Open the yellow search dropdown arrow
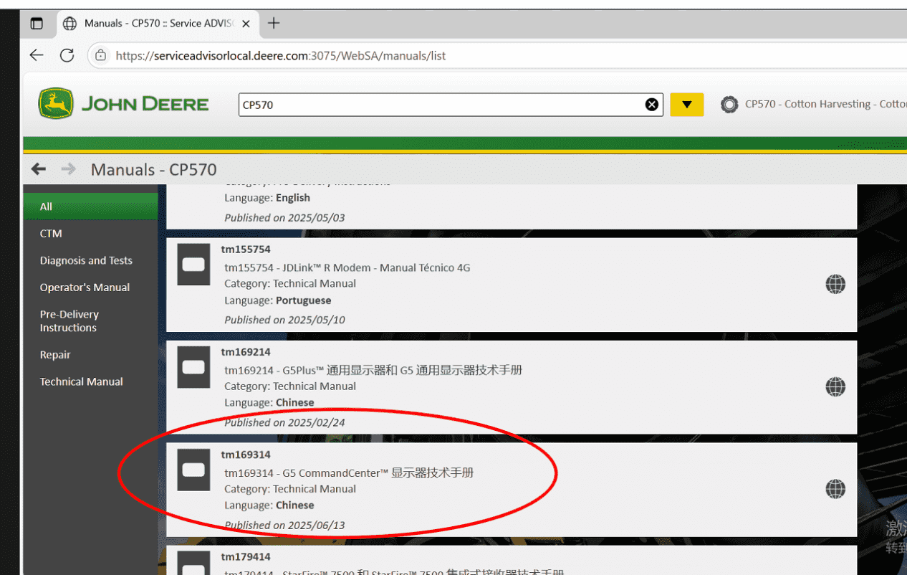 pos(687,105)
